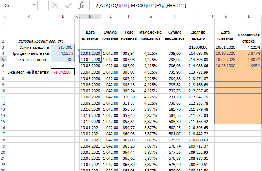Click the Процентная ставка value cell in column B
Viewport: 262px width, 171px height.
tap(63, 53)
